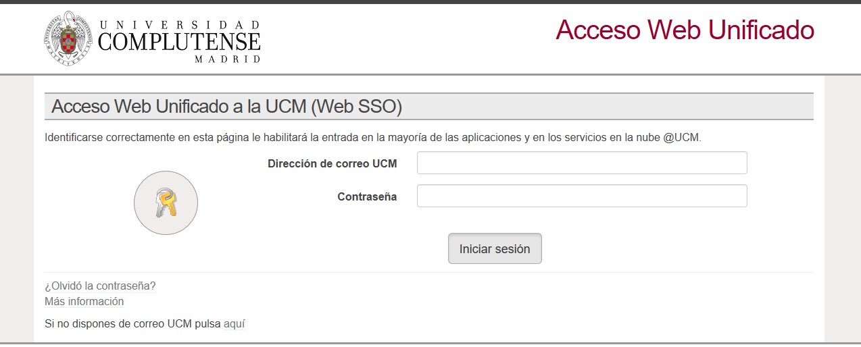The width and height of the screenshot is (861, 347).
Task: Open the Más información link
Action: tap(84, 301)
